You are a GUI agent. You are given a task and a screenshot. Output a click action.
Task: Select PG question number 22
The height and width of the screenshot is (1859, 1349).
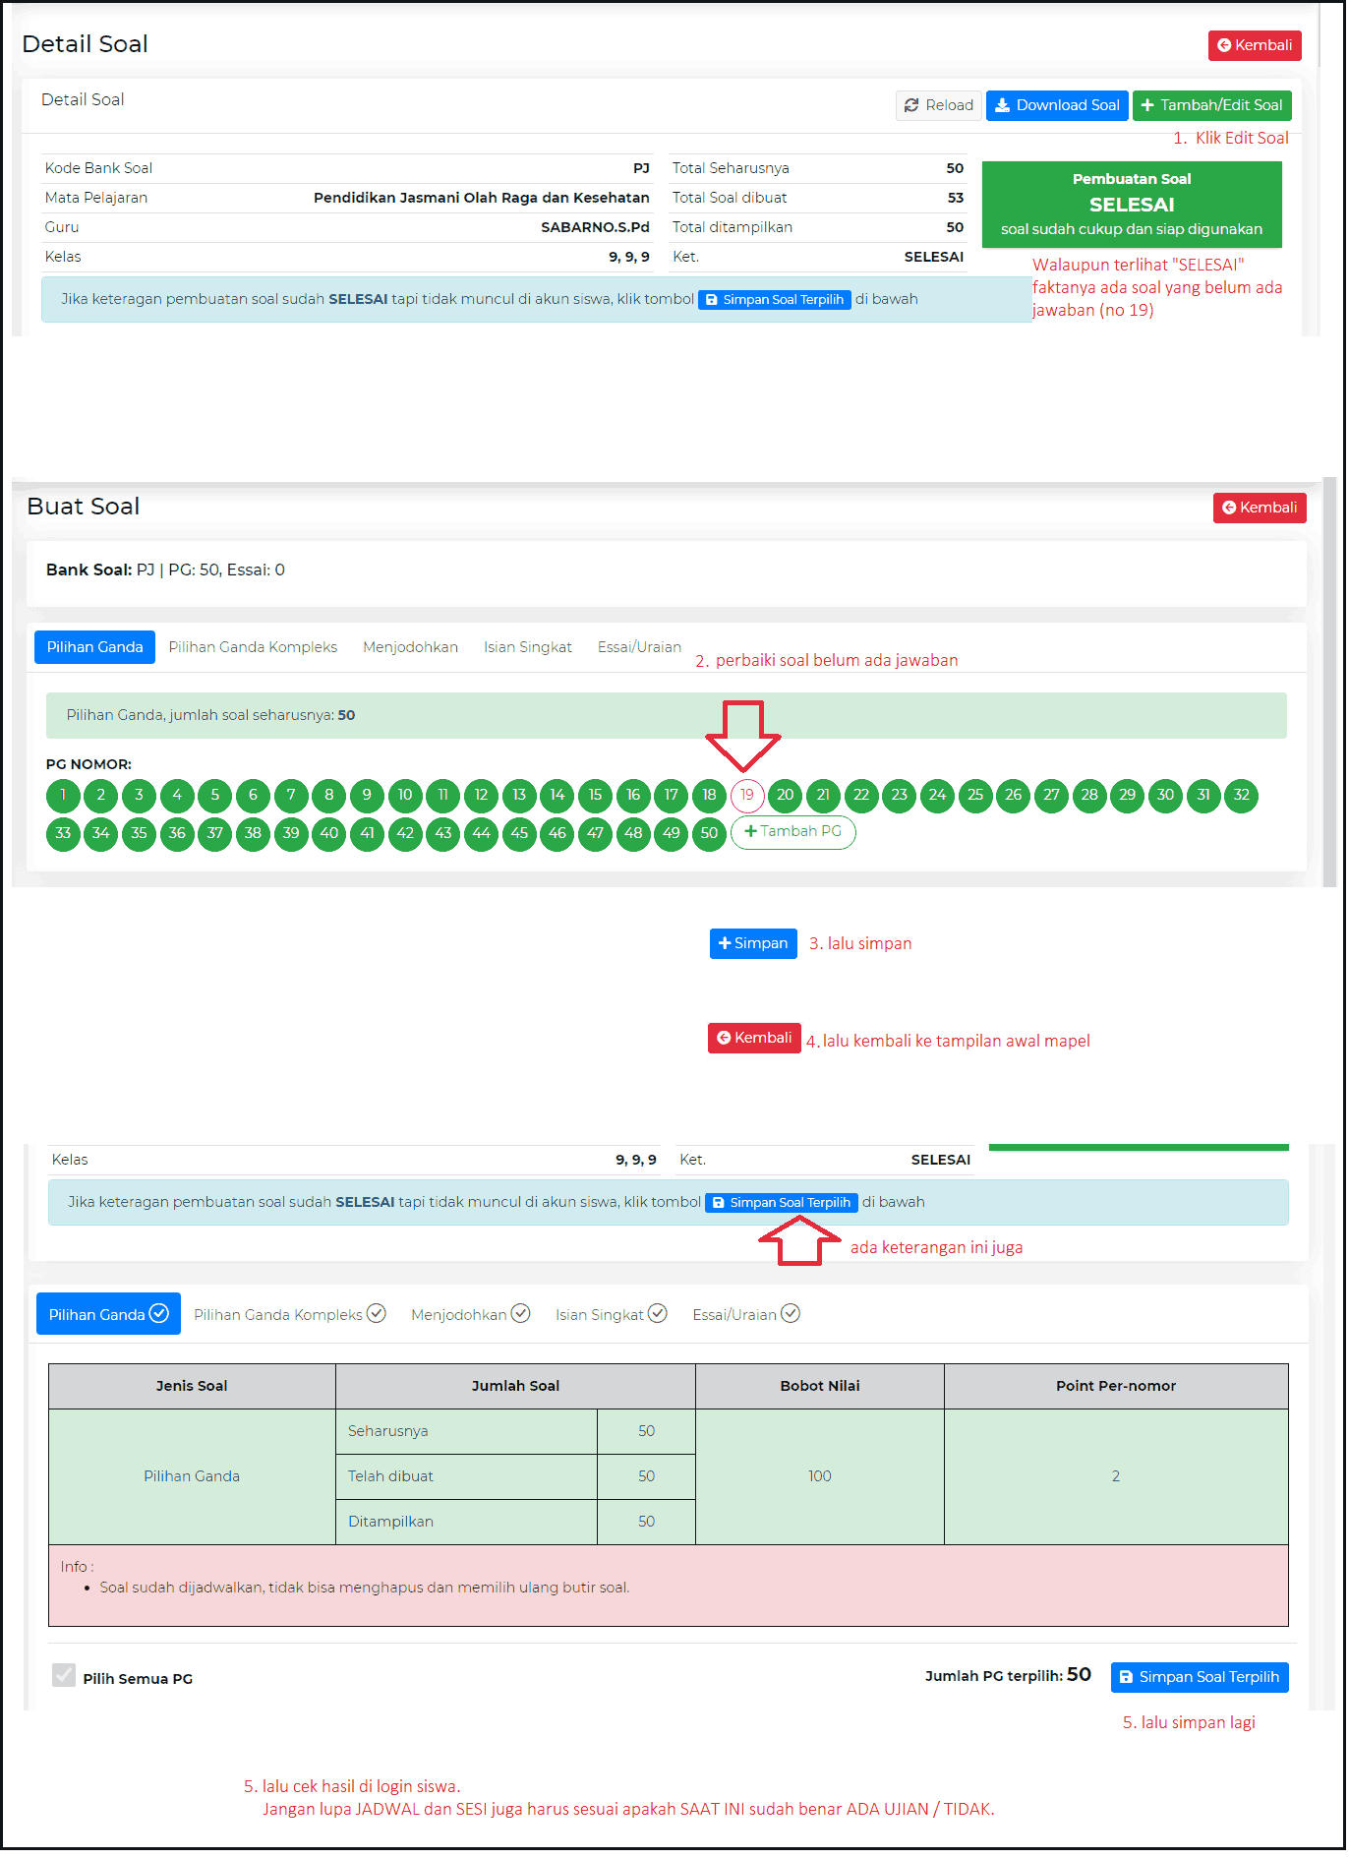[x=863, y=797]
